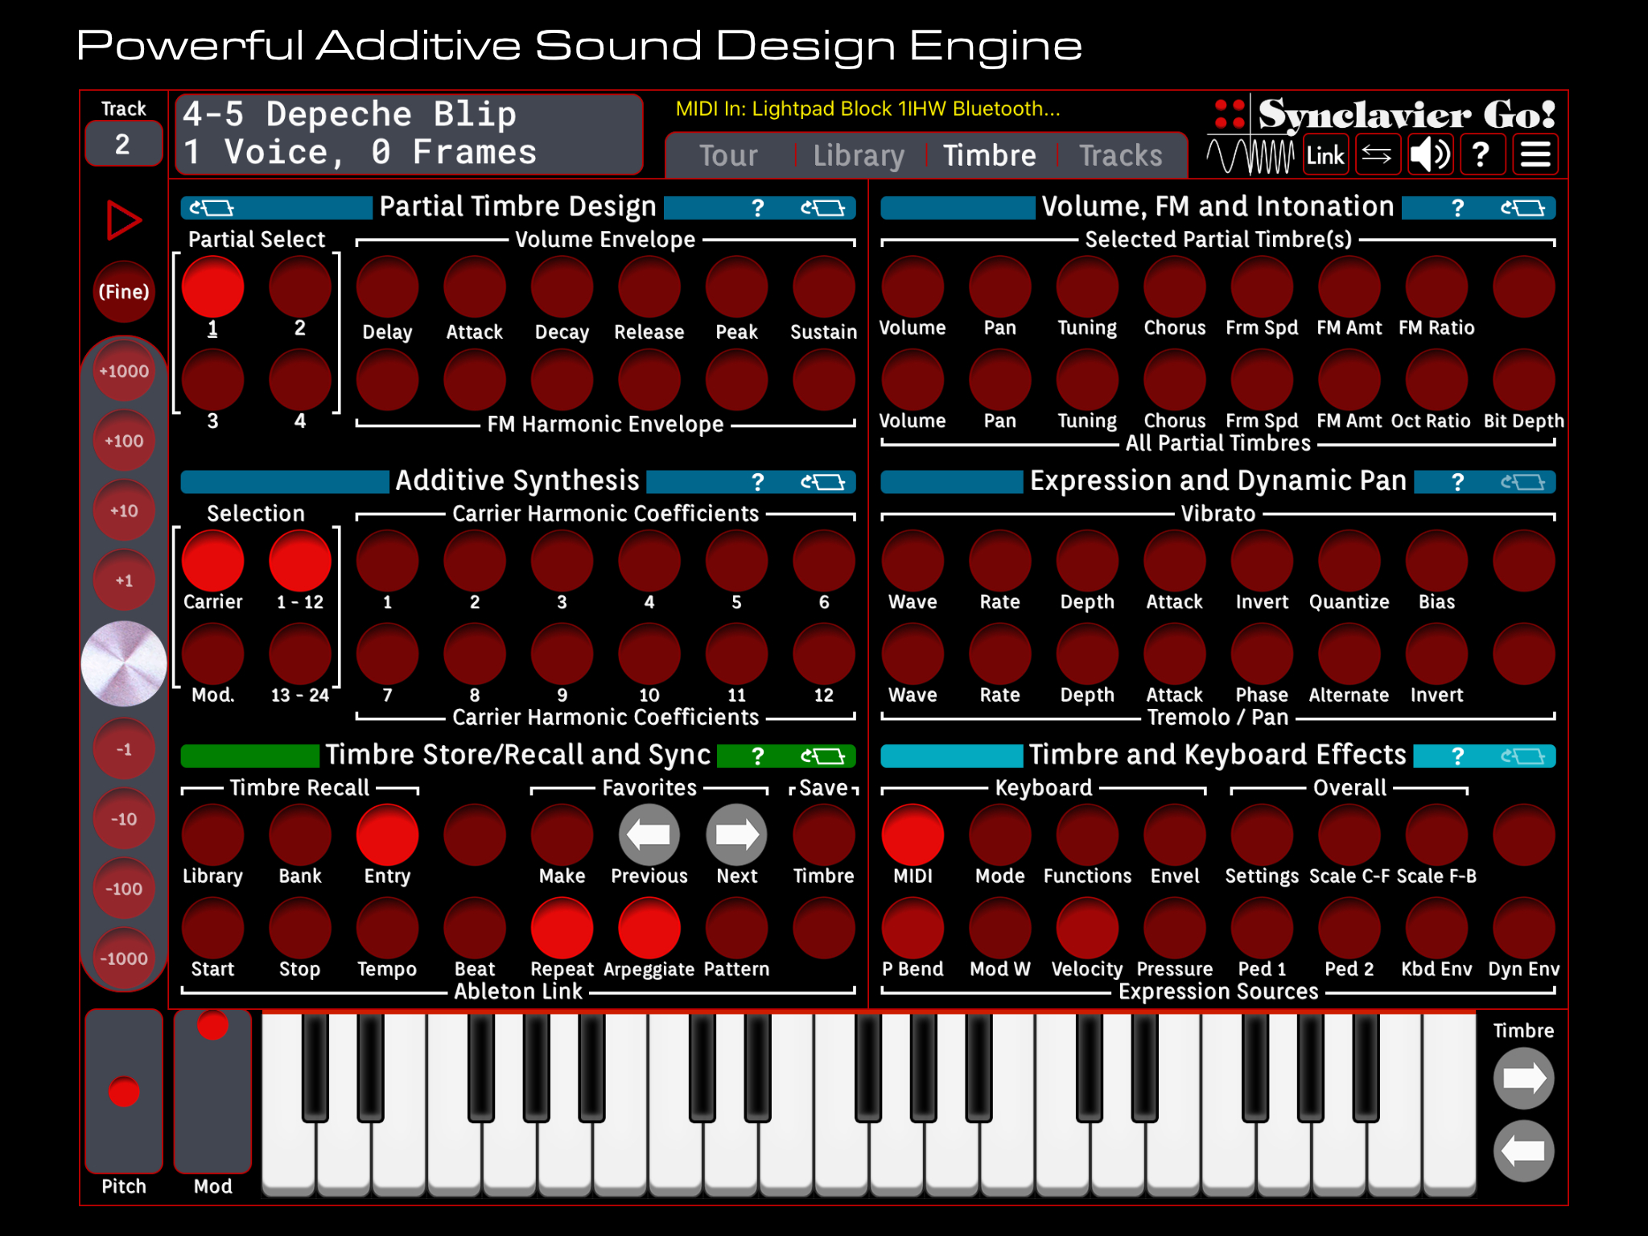This screenshot has height=1236, width=1648.
Task: Click the Link button
Action: click(x=1325, y=154)
